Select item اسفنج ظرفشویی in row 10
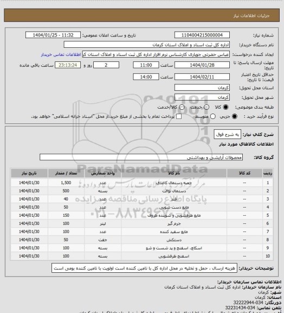The width and height of the screenshot is (284, 313). (x=174, y=256)
